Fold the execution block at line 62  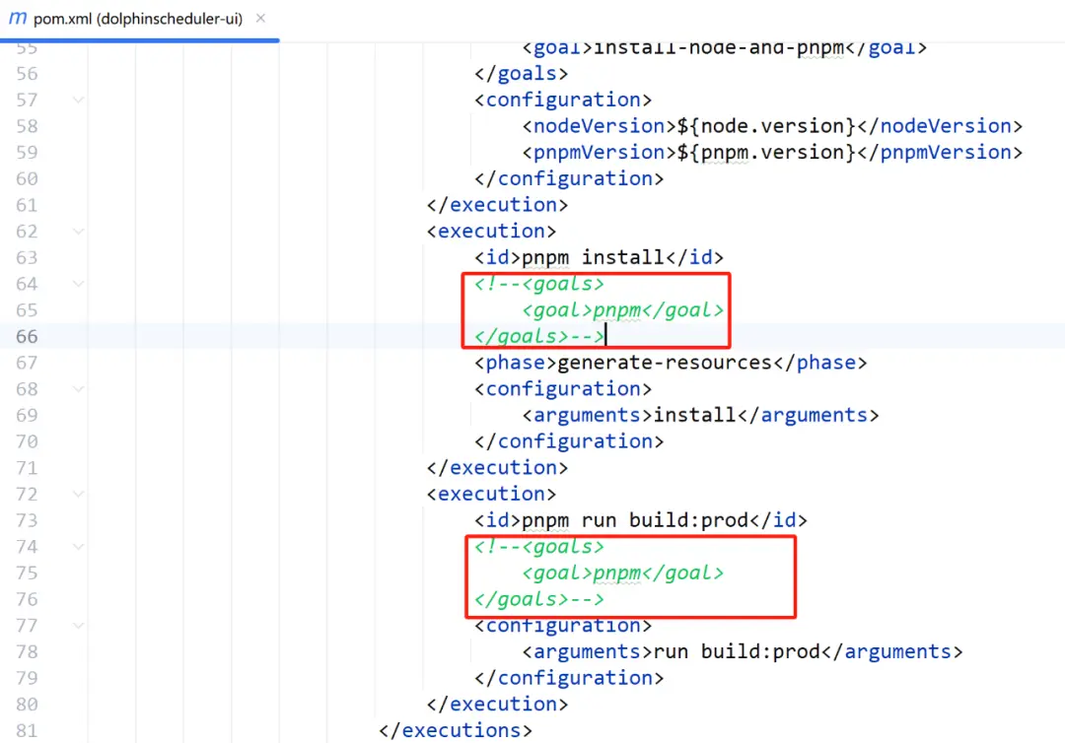(78, 232)
